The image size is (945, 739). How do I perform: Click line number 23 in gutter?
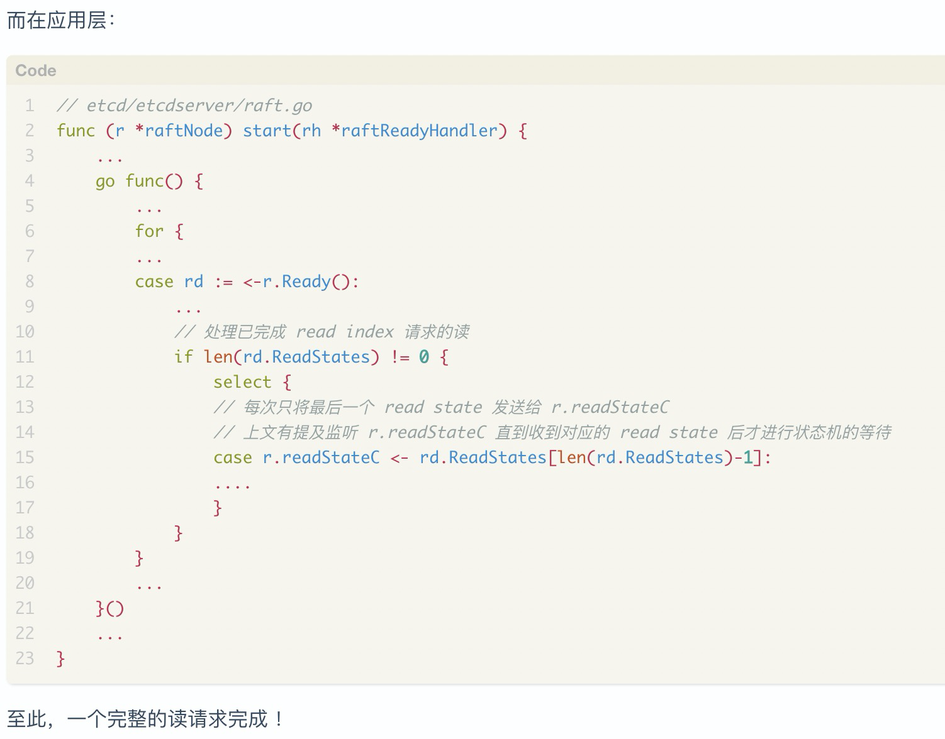(x=25, y=659)
